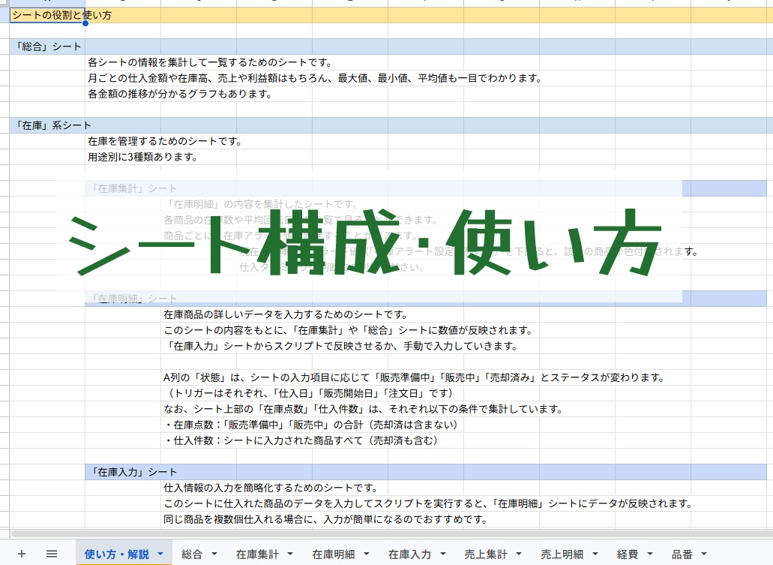Image resolution: width=773 pixels, height=565 pixels.
Task: Switch to the 品番 sheet tab
Action: point(682,554)
